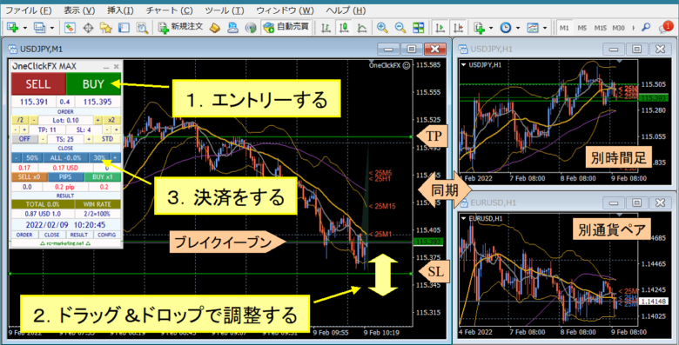Toggle the trailing stop OFF button
This screenshot has width=679, height=345.
coord(25,139)
